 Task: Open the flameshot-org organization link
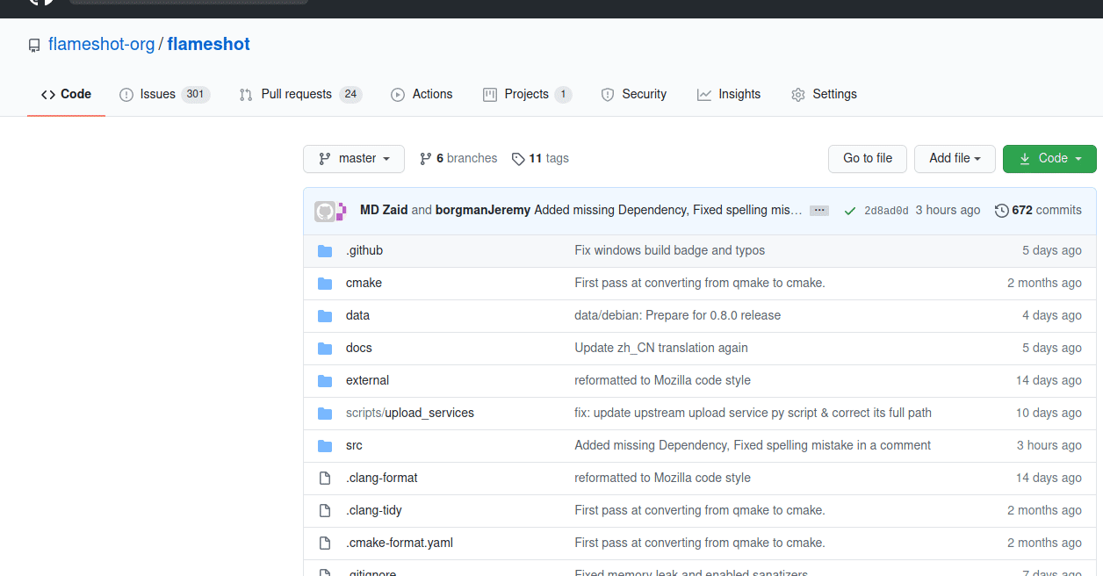click(x=101, y=45)
